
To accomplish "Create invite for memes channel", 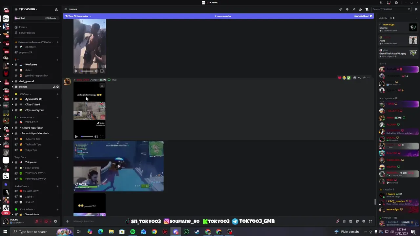I will tap(54, 87).
